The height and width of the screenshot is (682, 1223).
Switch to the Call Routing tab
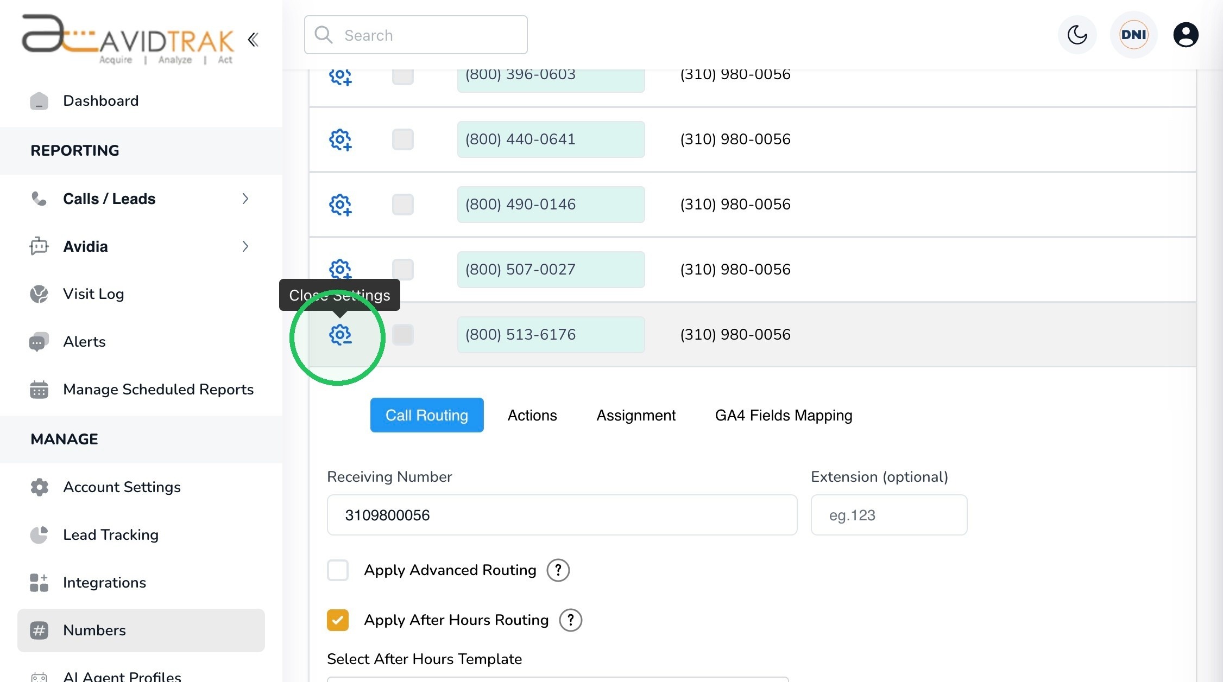pyautogui.click(x=427, y=415)
